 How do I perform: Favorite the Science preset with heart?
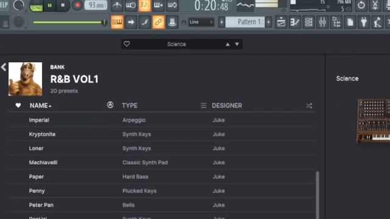point(127,44)
